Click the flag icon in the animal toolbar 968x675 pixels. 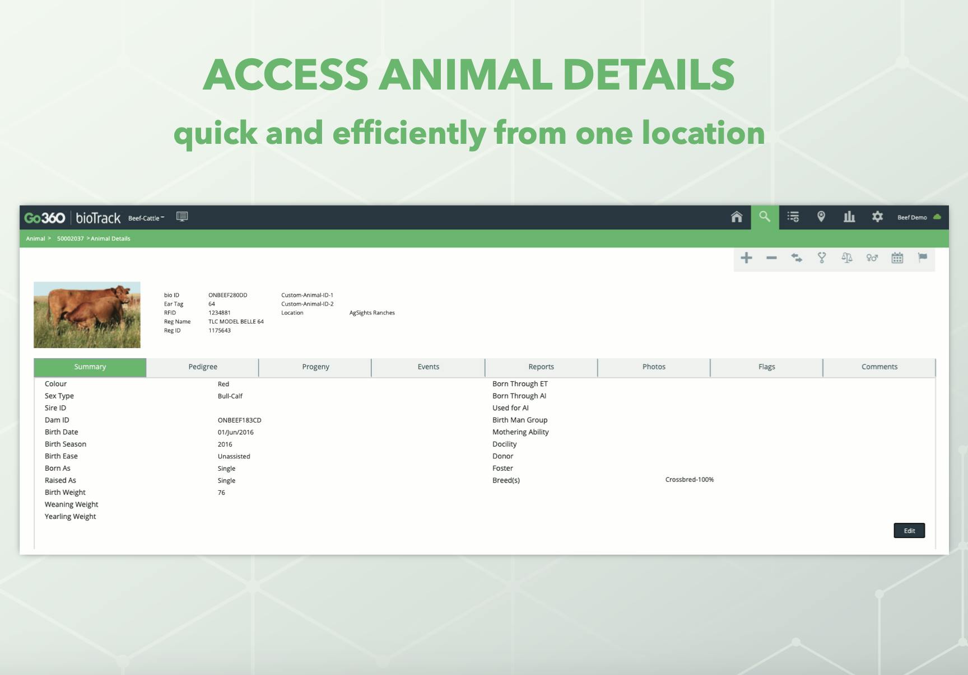click(x=923, y=258)
